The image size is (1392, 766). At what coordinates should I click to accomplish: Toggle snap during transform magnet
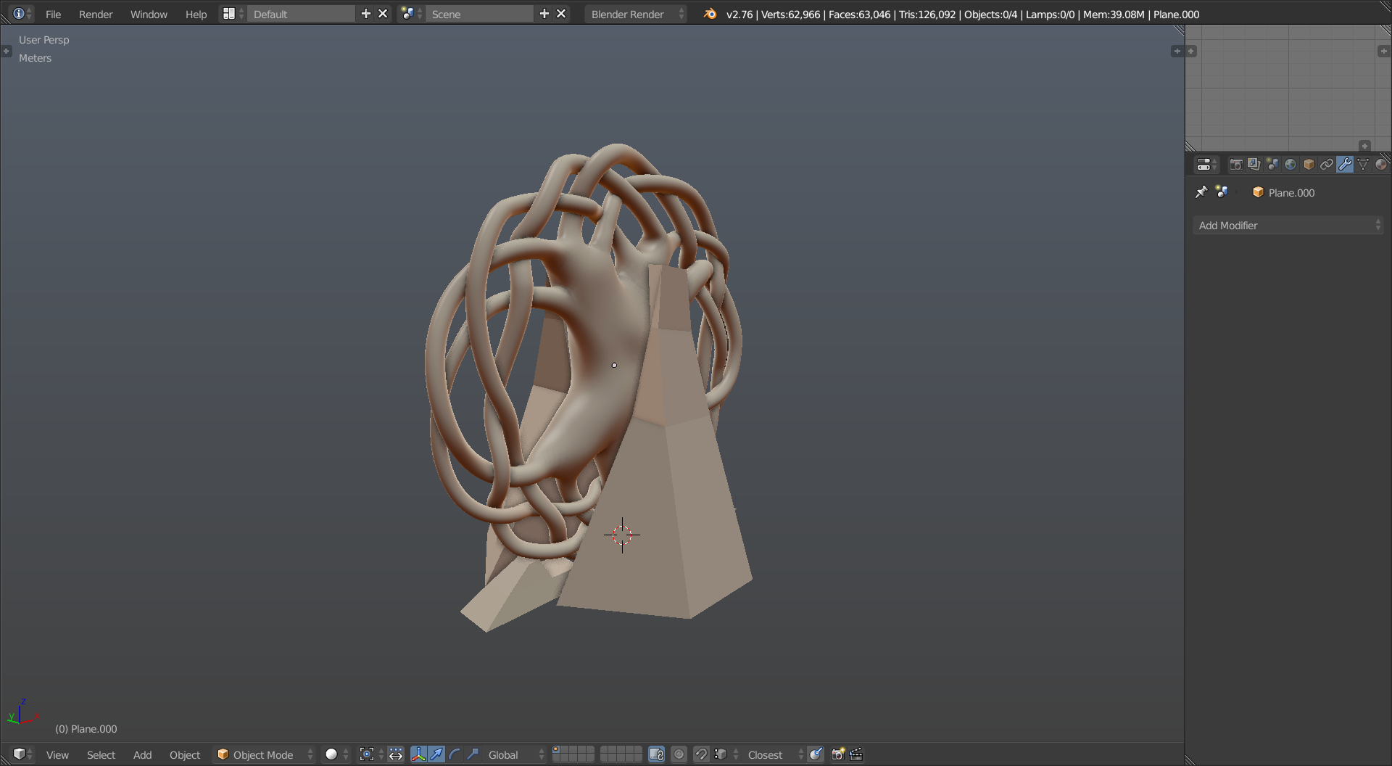pos(701,754)
